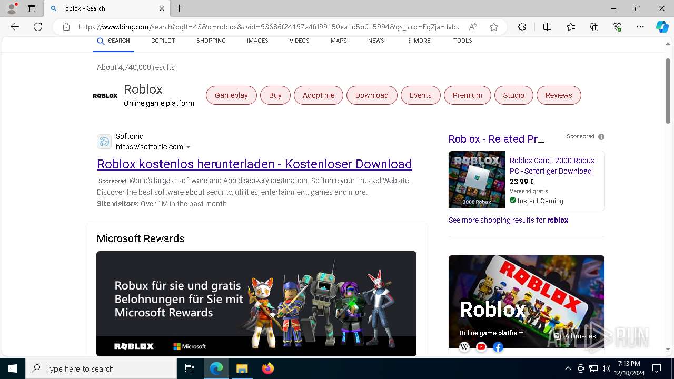Show hidden system tray icons

[x=568, y=368]
